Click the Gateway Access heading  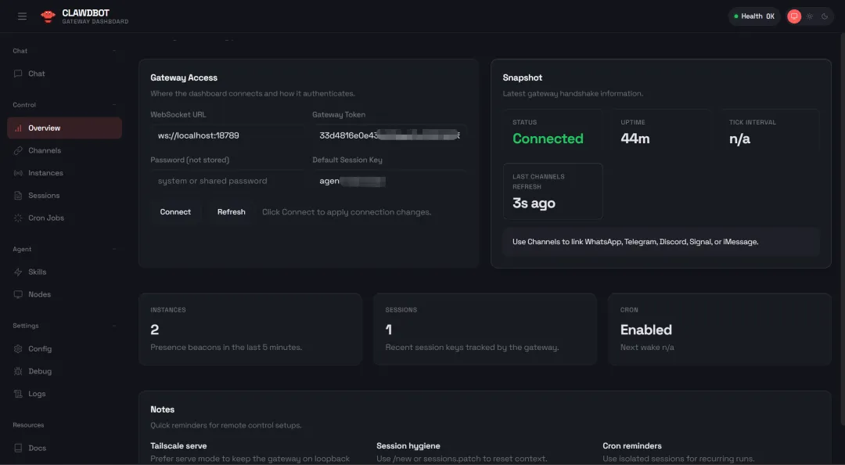(x=184, y=77)
